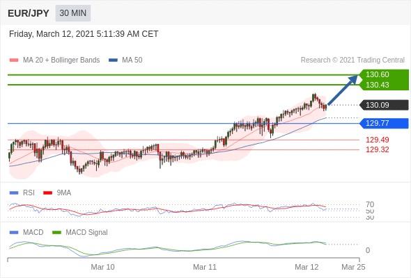
Task: Click the MA 20 Bollinger Bands swatch
Action: click(x=14, y=60)
